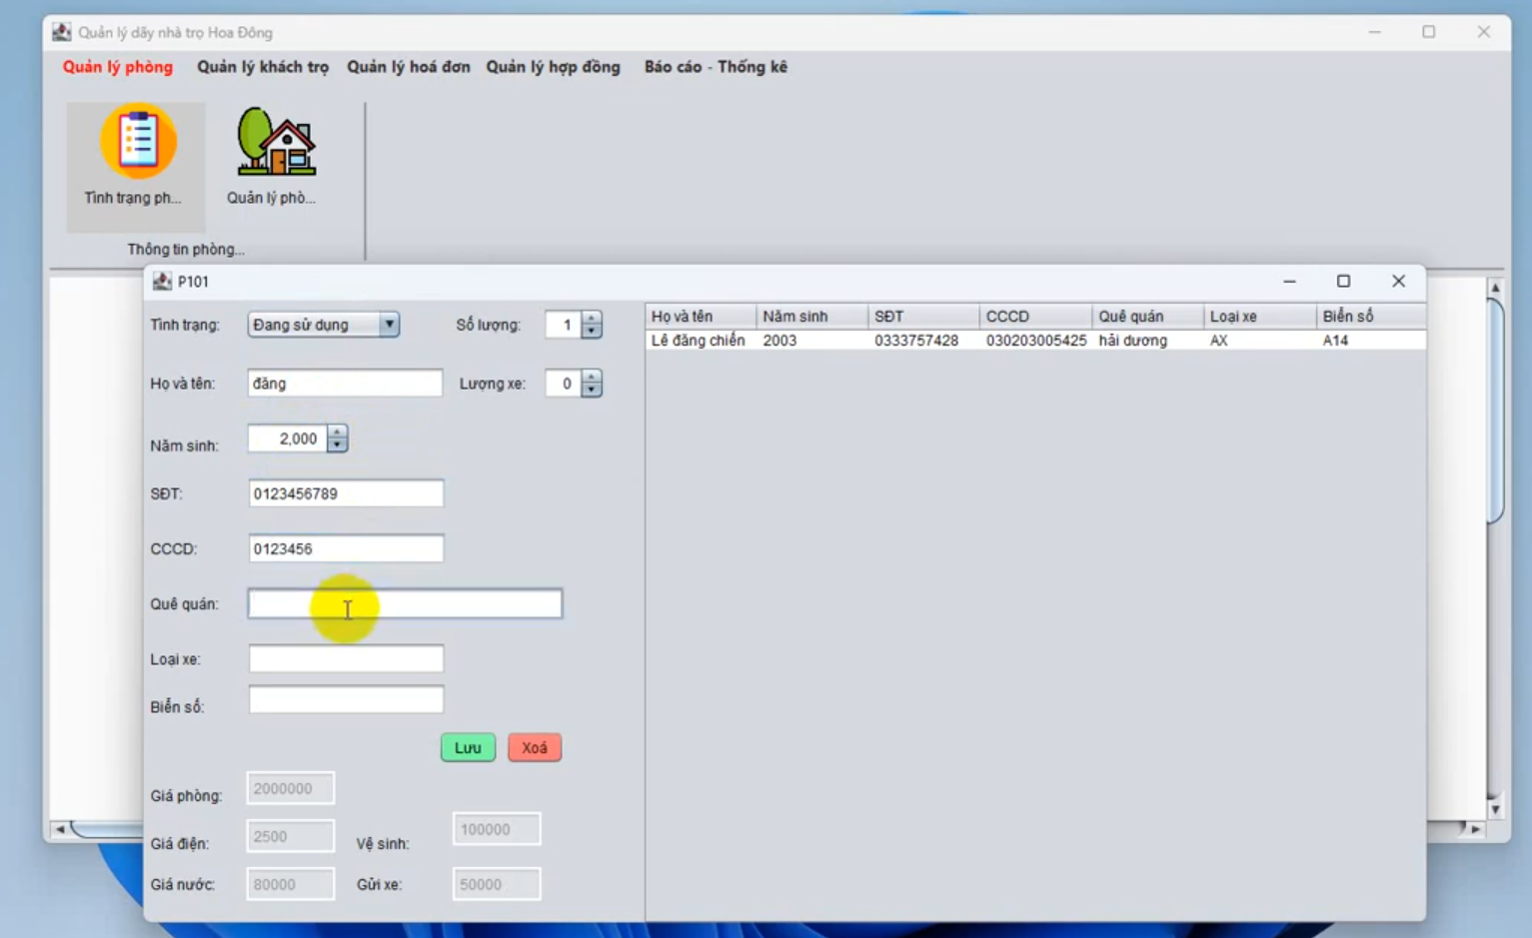Click the main window vertical scrollbar thumb
Viewport: 1532px width, 938px height.
[1496, 411]
